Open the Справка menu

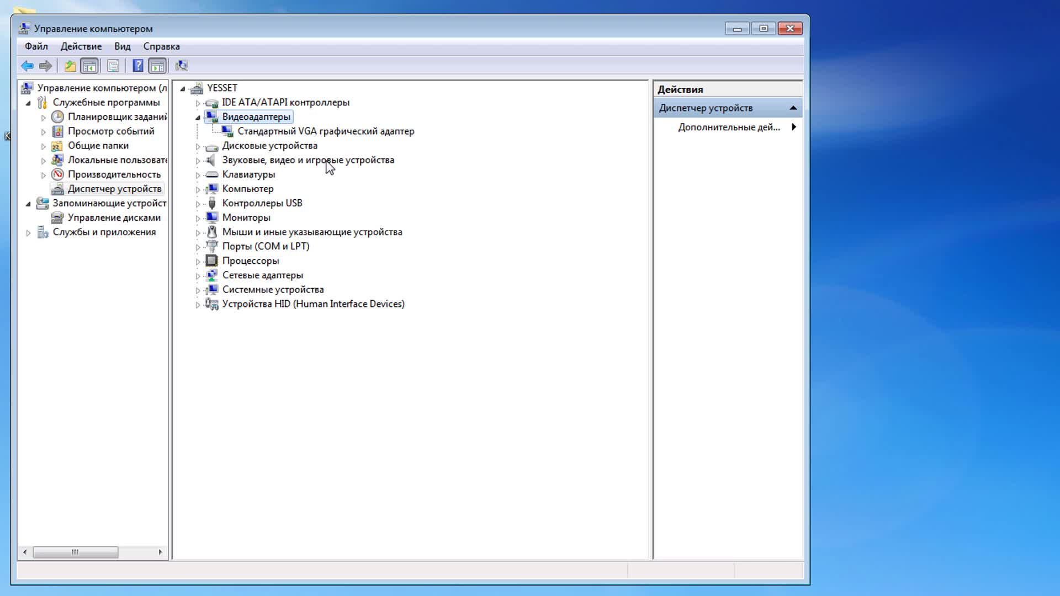(x=162, y=46)
